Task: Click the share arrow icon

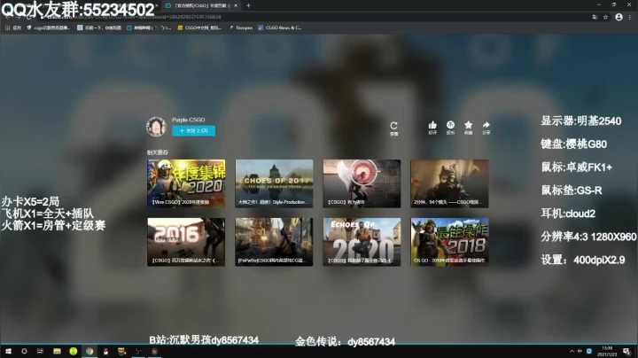Action: click(486, 125)
